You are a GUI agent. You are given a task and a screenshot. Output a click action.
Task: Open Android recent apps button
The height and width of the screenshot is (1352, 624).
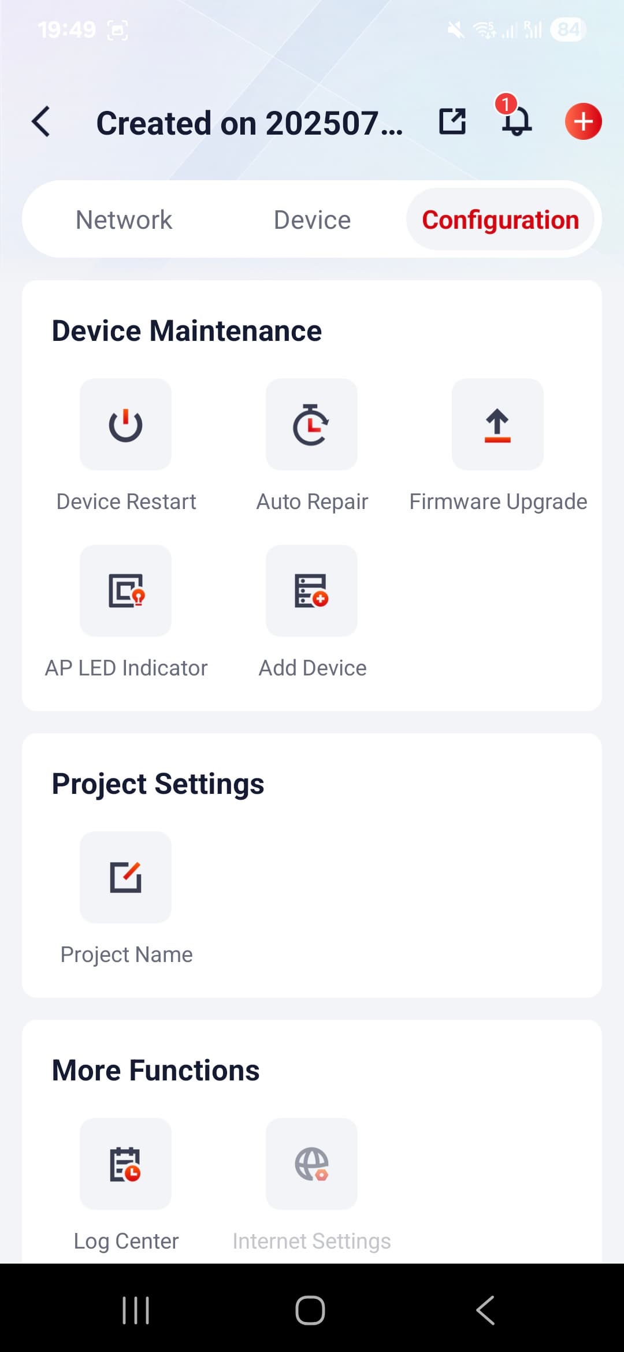[x=136, y=1310]
